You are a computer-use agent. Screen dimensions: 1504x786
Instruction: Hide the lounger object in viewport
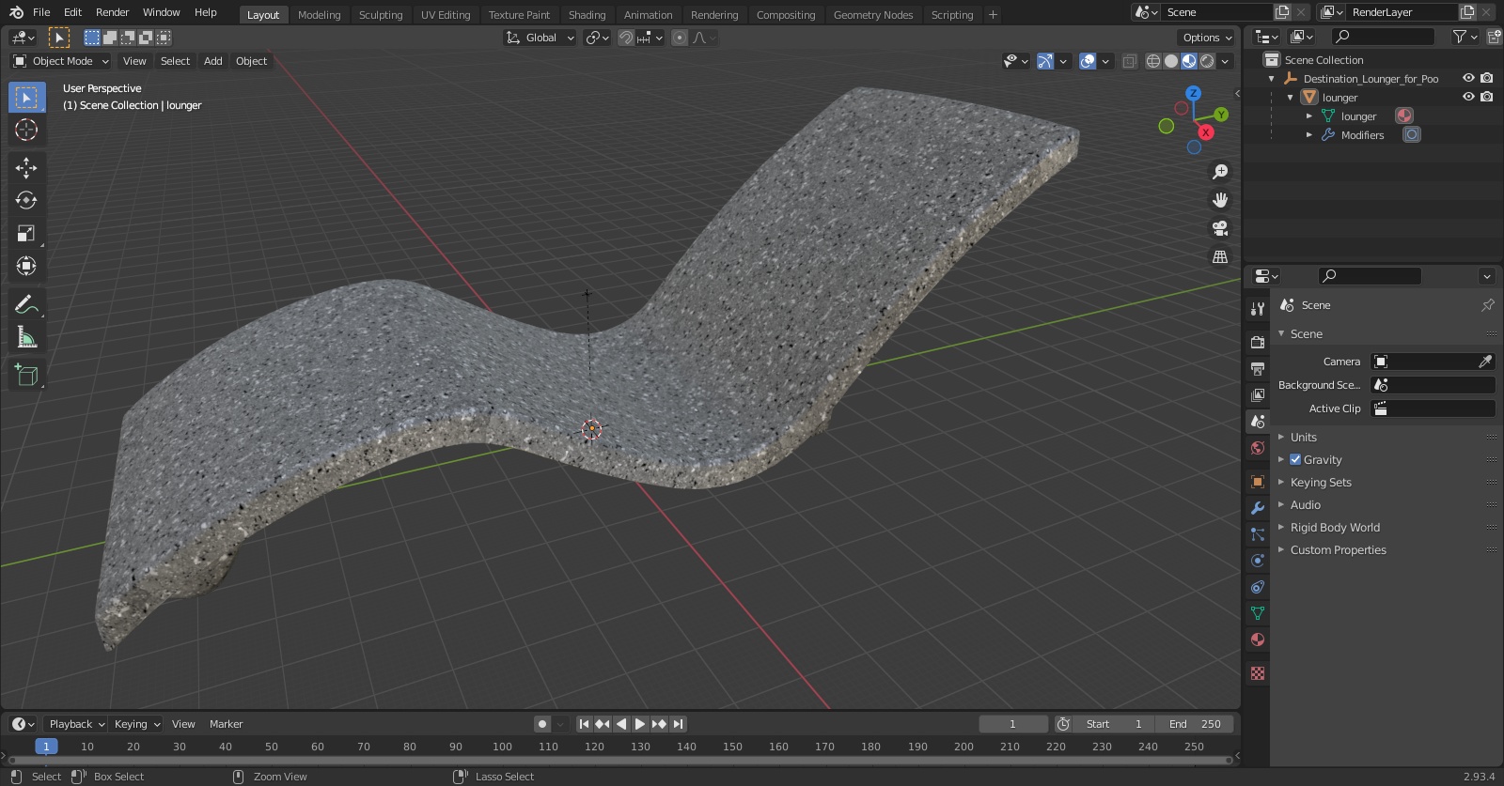1468,97
